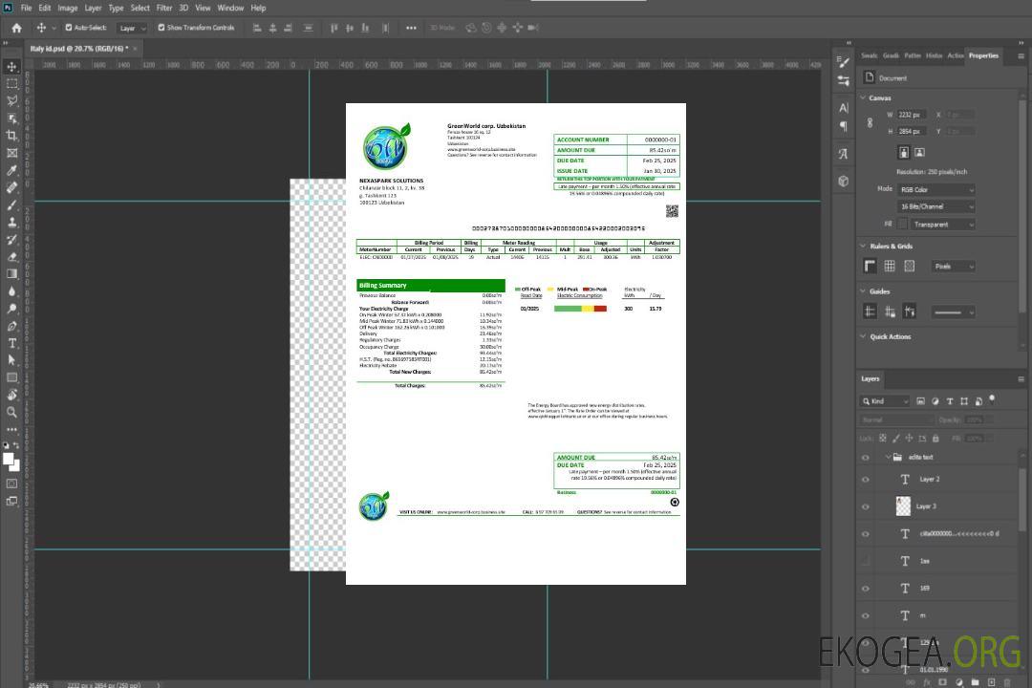Screen dimensions: 1032x688
Task: Select the Eraser tool
Action: coord(11,257)
